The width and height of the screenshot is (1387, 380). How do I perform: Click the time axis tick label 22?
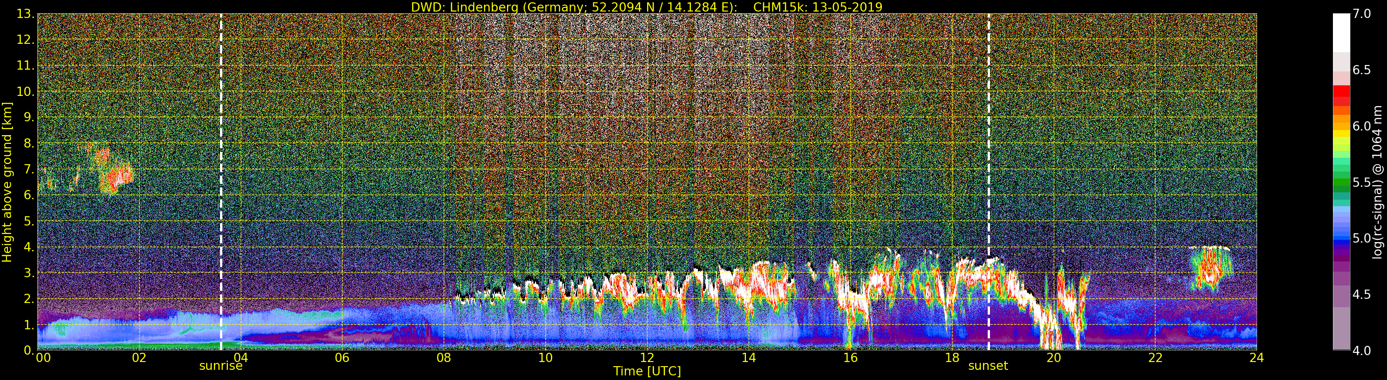pyautogui.click(x=1155, y=357)
